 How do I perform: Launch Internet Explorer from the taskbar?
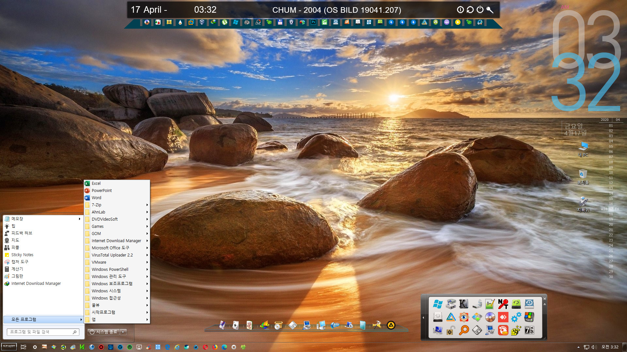click(177, 347)
